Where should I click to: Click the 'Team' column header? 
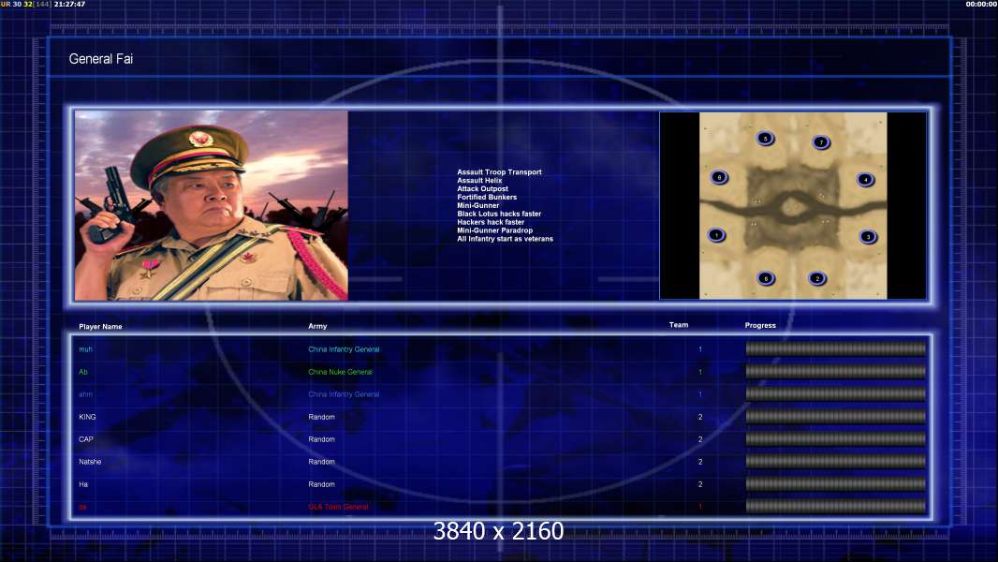(679, 325)
